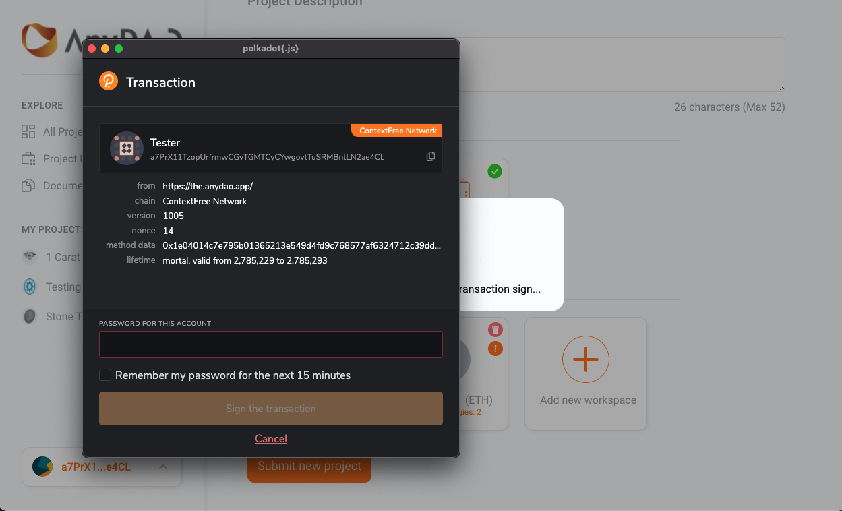Show info for the ETH workspace

[x=495, y=349]
